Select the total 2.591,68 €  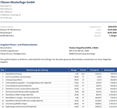click(x=109, y=95)
